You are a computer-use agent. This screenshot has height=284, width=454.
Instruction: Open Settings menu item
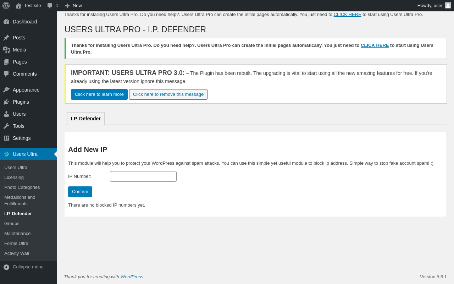pyautogui.click(x=28, y=138)
